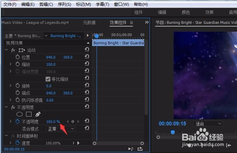This screenshot has width=237, height=153.
Task: Open the 文件(F) menu
Action: coord(10,4)
